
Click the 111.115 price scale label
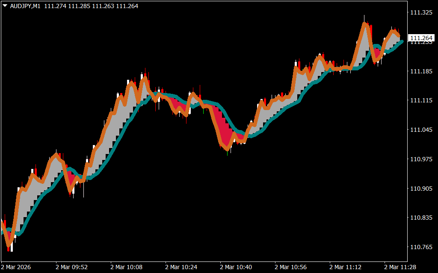pos(421,100)
